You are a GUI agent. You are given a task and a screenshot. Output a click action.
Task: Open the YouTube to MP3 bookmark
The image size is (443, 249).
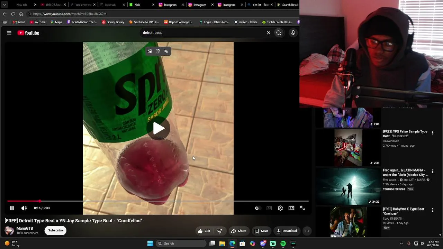coord(144,22)
